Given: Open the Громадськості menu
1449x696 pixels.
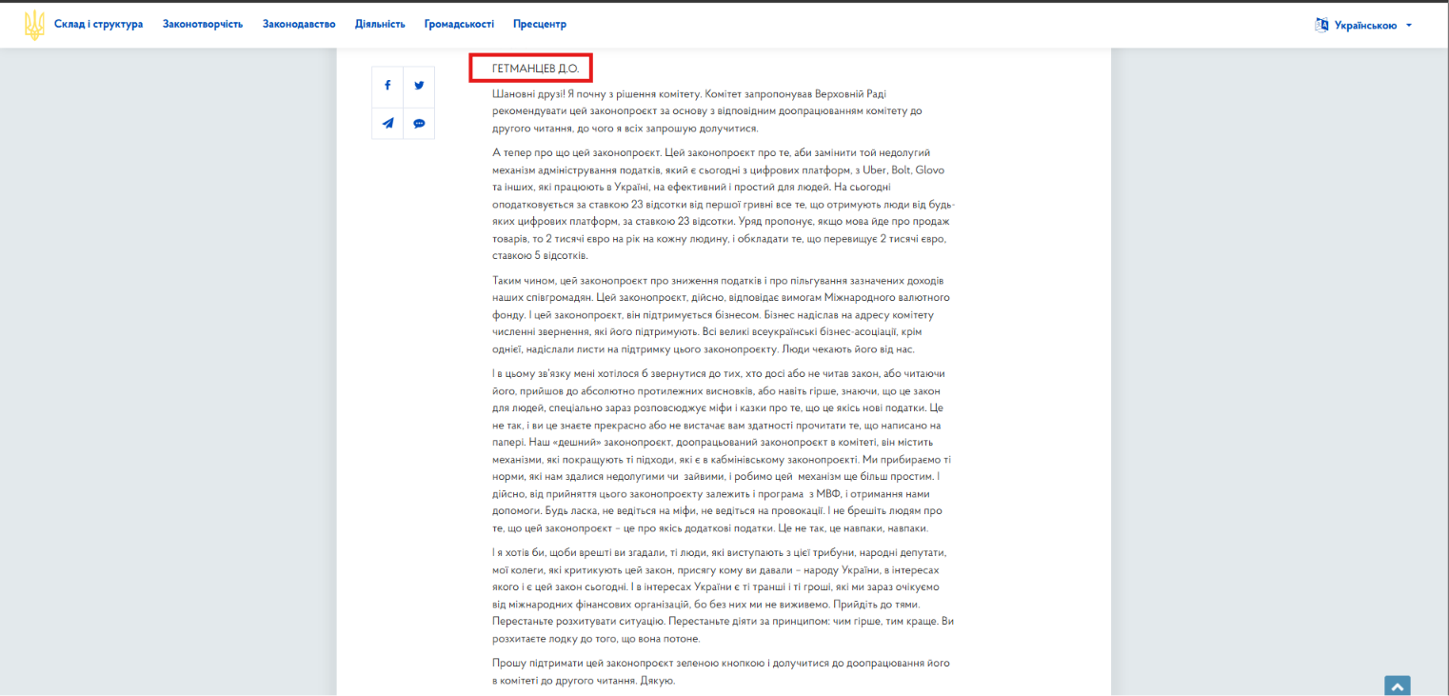Looking at the screenshot, I should pyautogui.click(x=459, y=24).
